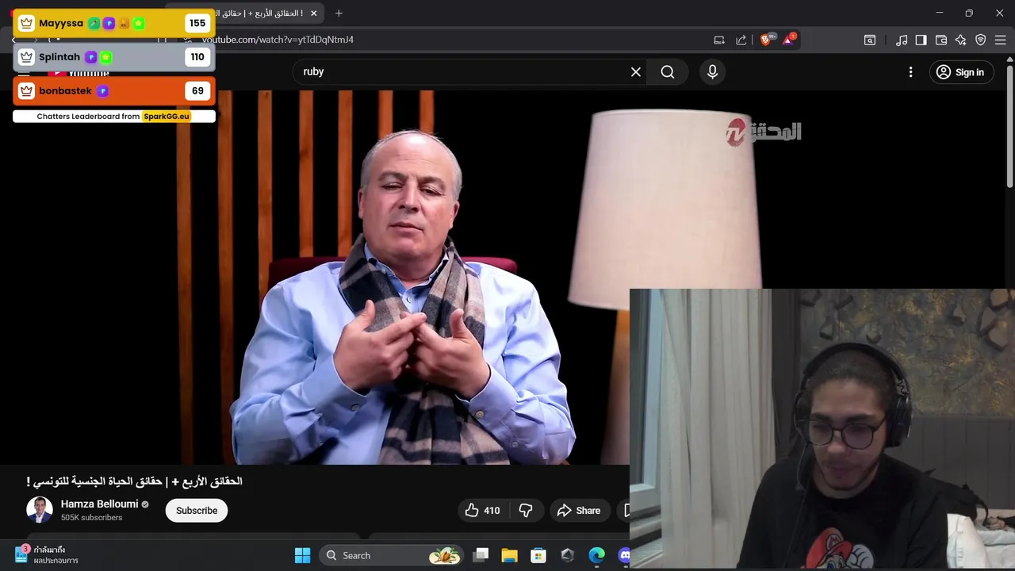Open Hamza Belloumi channel avatar

click(40, 510)
